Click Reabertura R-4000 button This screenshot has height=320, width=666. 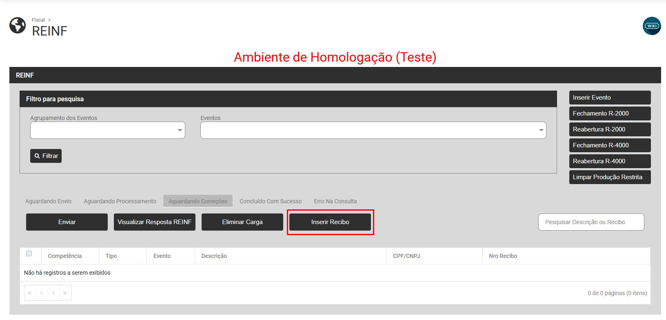click(610, 161)
